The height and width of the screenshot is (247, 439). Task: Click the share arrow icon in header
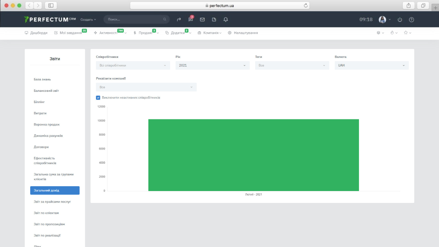179,20
